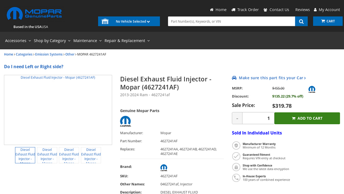The width and height of the screenshot is (344, 194).
Task: Click Emission Systems breadcrumb link
Action: pyautogui.click(x=49, y=54)
